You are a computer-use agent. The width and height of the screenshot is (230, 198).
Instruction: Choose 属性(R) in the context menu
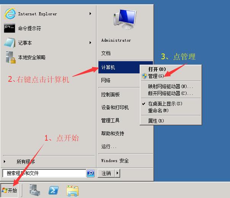(156, 121)
